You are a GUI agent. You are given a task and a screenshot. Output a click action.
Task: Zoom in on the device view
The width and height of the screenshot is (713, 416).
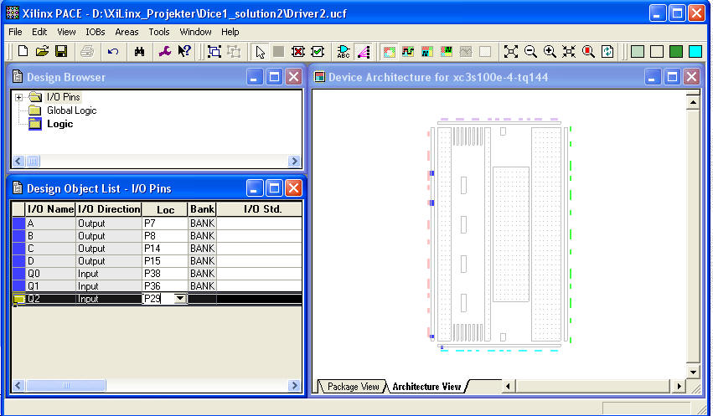click(550, 51)
